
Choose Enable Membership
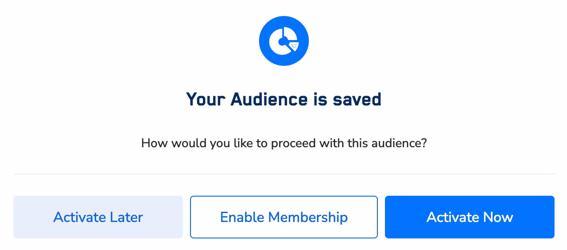(x=284, y=217)
